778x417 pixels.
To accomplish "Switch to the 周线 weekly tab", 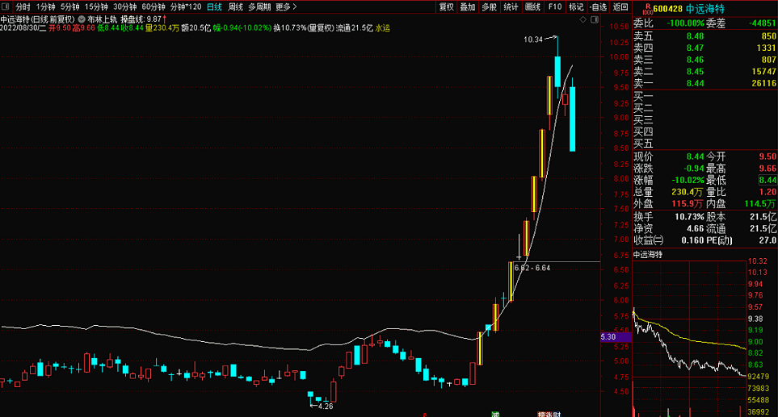I will [x=235, y=7].
